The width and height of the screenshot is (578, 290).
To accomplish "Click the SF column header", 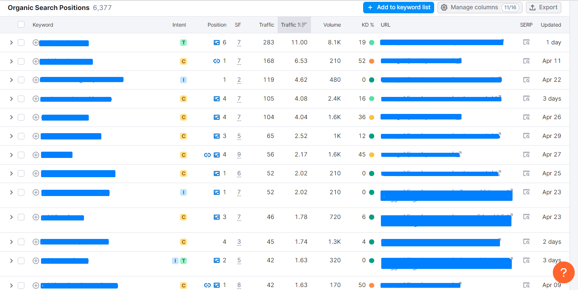I will [238, 25].
